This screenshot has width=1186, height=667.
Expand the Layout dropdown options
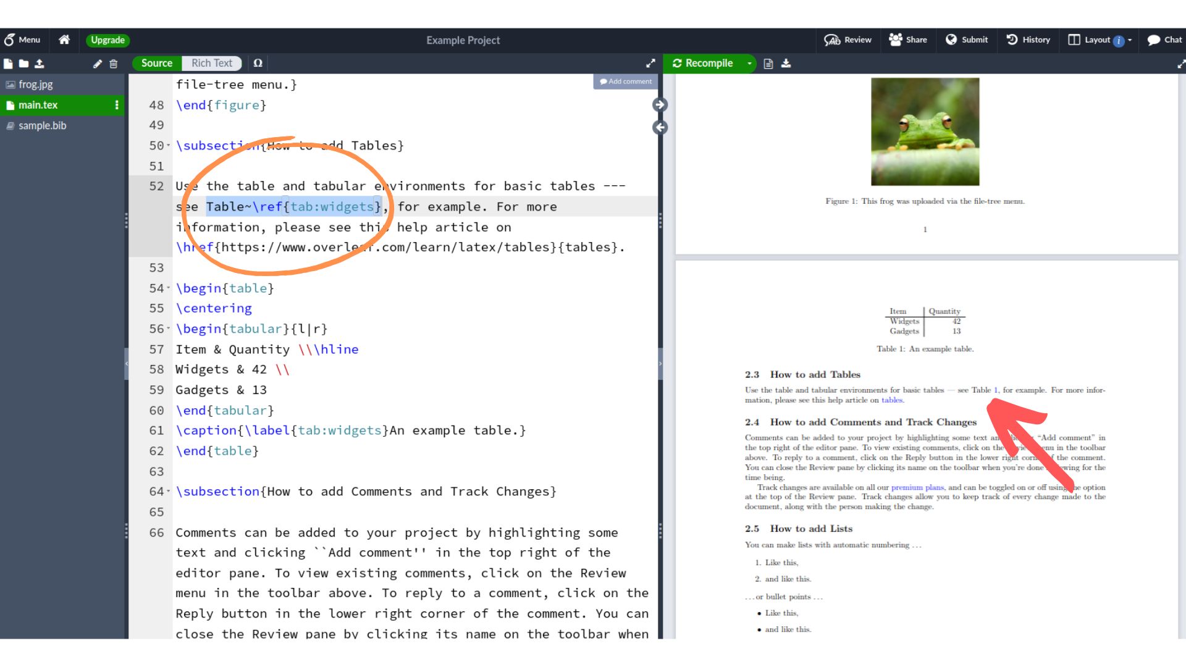1135,40
